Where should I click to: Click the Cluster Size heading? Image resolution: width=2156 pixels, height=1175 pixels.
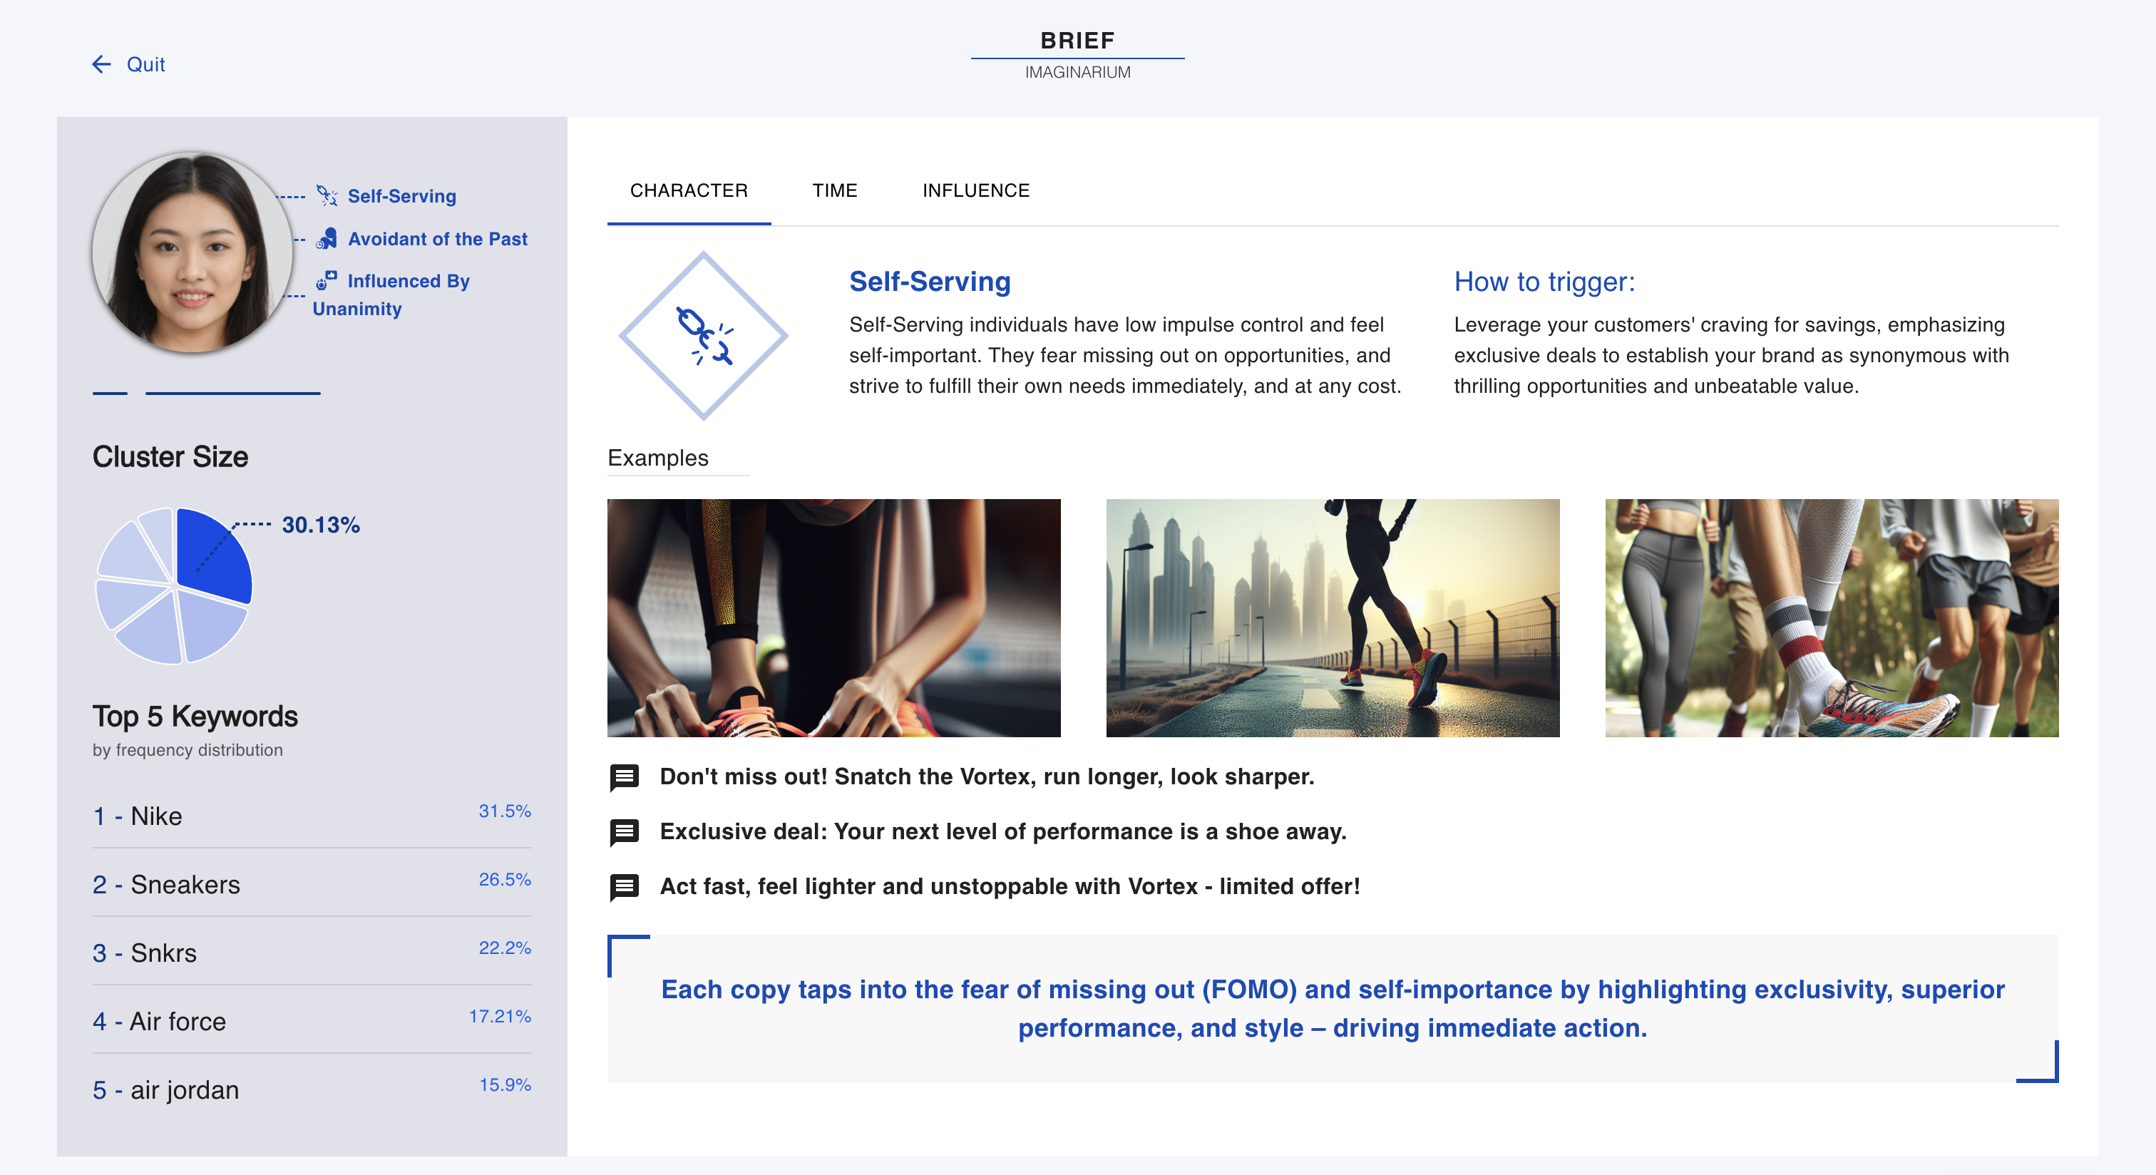pyautogui.click(x=170, y=457)
